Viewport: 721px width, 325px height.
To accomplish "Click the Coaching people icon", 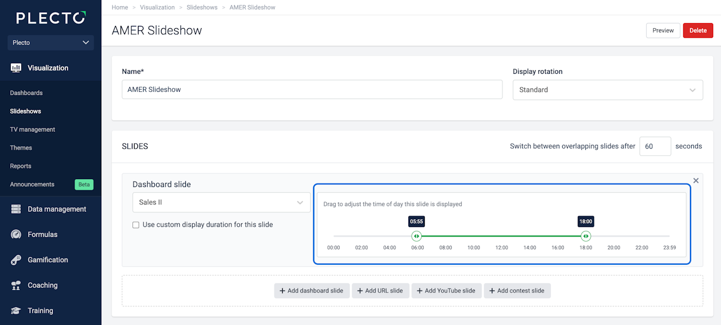I will click(x=16, y=285).
